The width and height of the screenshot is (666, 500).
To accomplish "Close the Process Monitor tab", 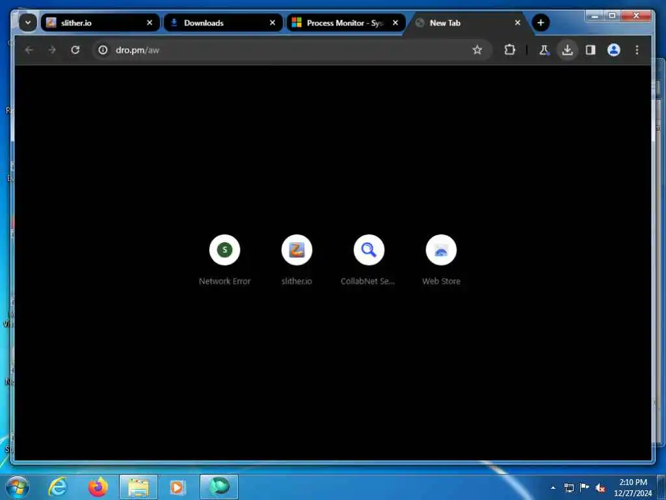I will point(395,23).
